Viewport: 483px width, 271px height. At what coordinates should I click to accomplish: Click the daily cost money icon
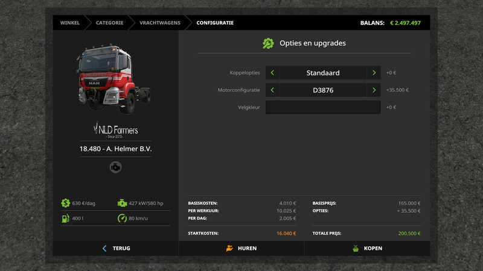(x=65, y=203)
